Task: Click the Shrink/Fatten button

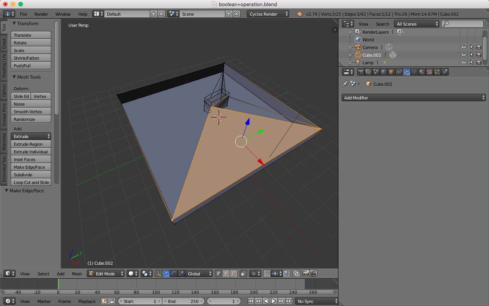Action: pos(31,58)
